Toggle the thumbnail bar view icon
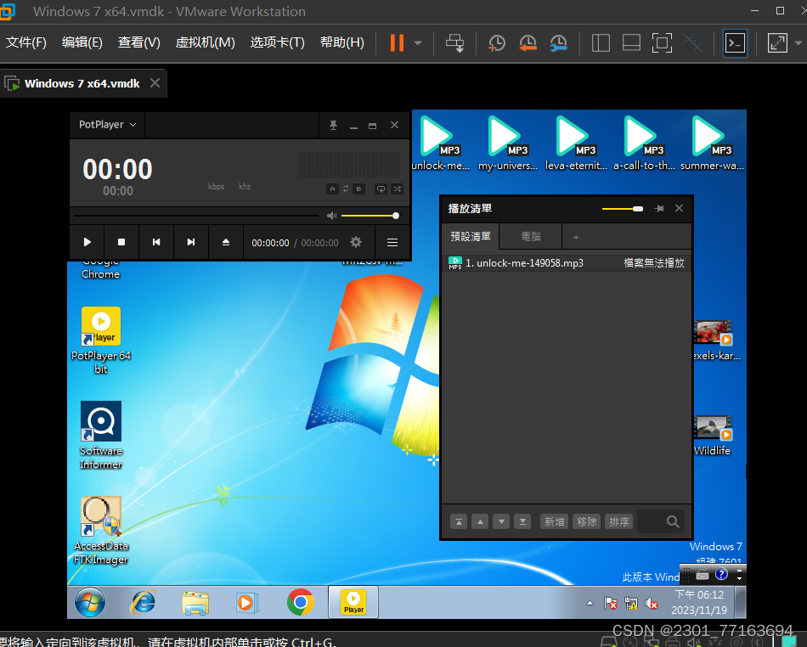This screenshot has height=647, width=807. click(x=631, y=43)
